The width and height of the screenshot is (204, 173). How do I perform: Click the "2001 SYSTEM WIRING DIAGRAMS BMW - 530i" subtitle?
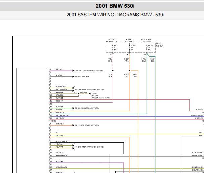tap(115, 15)
